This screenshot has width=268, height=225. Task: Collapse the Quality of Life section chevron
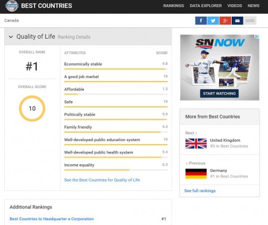(x=11, y=37)
